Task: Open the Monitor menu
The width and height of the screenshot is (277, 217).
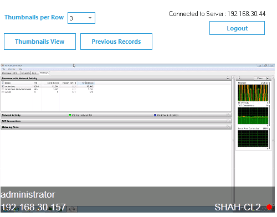Action: coord(11,69)
